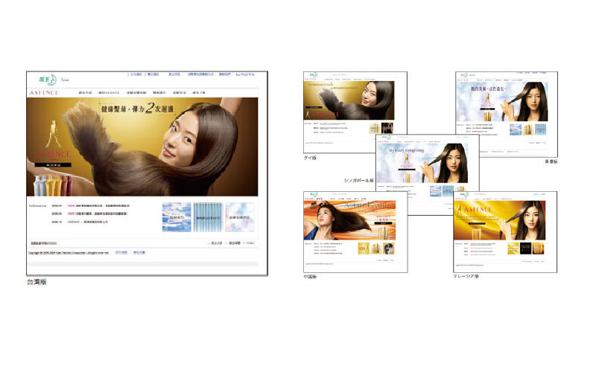The height and width of the screenshot is (372, 596).
Task: Click the Kao logo on Thailand page
Action: [314, 74]
